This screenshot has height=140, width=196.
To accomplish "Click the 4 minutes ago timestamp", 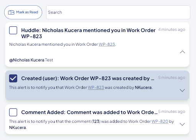I will 171,29.
